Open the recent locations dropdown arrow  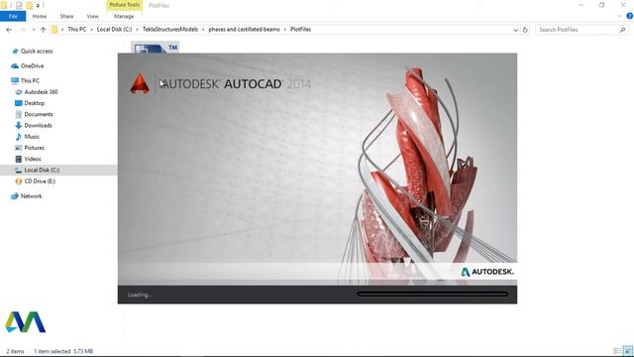[x=33, y=30]
